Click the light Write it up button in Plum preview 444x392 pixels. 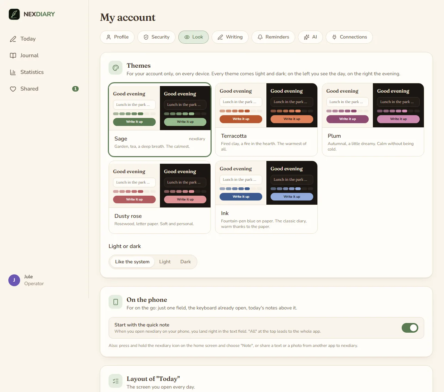(x=348, y=119)
